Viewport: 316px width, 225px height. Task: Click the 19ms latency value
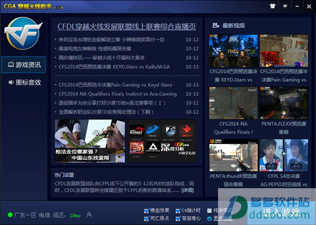(x=75, y=216)
